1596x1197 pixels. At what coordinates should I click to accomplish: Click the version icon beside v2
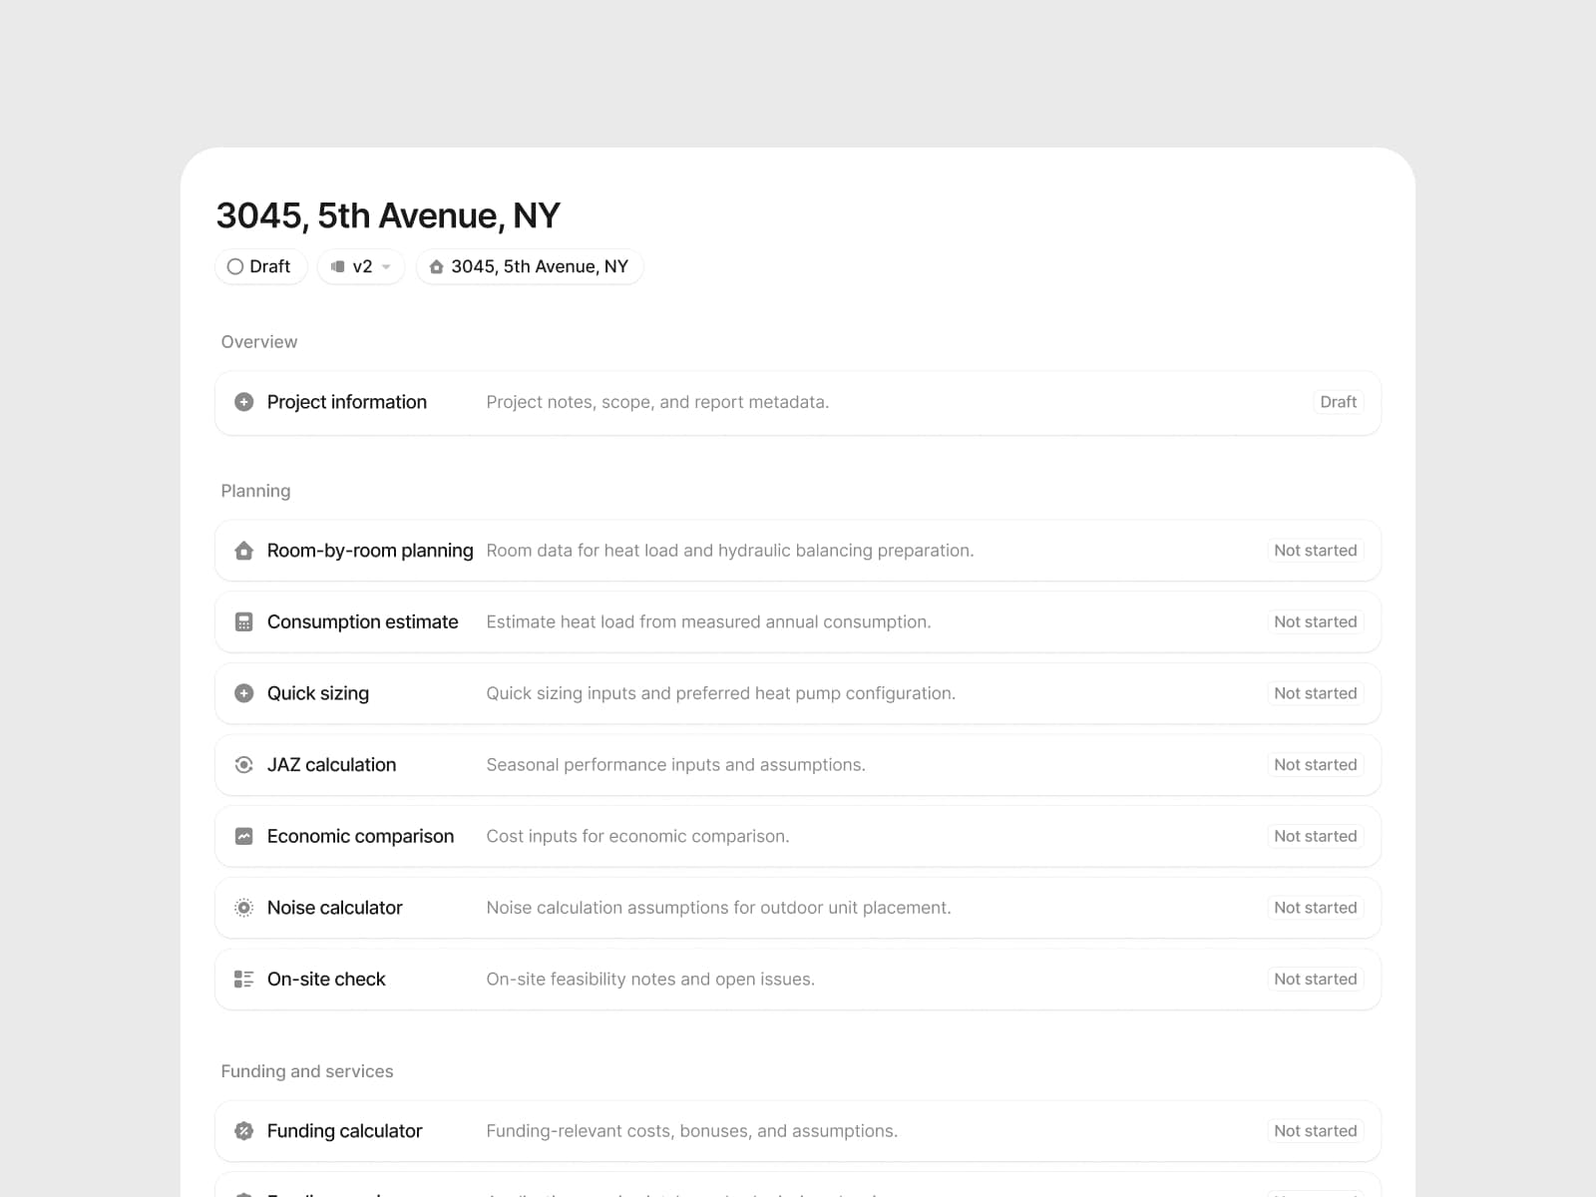point(338,266)
